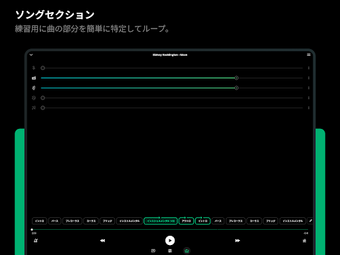Select the バース chip before first プレコーラス

[x=54, y=221]
